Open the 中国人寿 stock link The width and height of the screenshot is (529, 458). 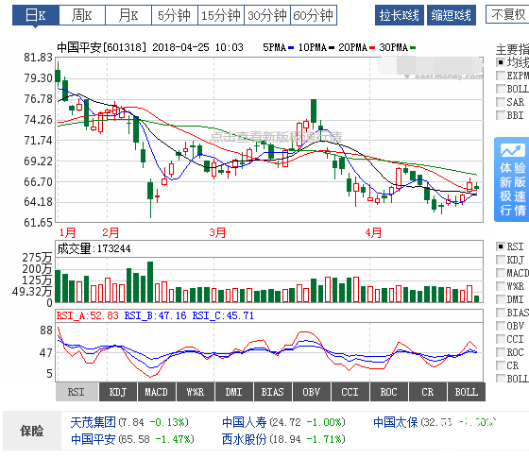click(245, 422)
